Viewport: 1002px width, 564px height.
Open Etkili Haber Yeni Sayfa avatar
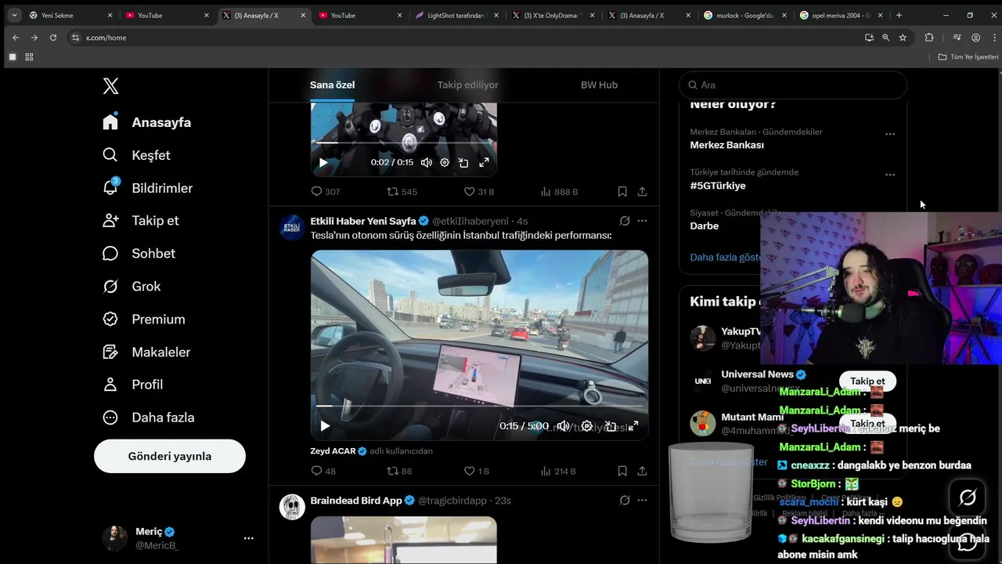(292, 226)
